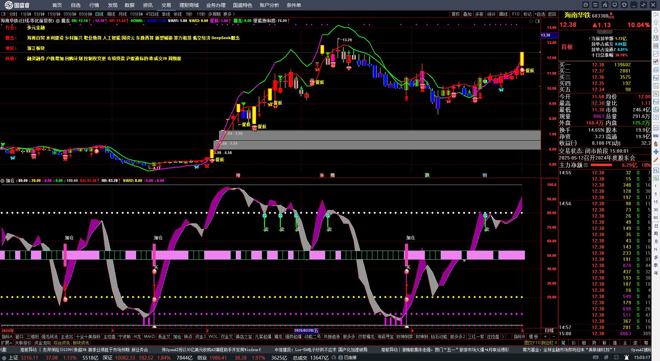The image size is (660, 361).
Task: Open the chat message icon in title bar
Action: click(586, 5)
